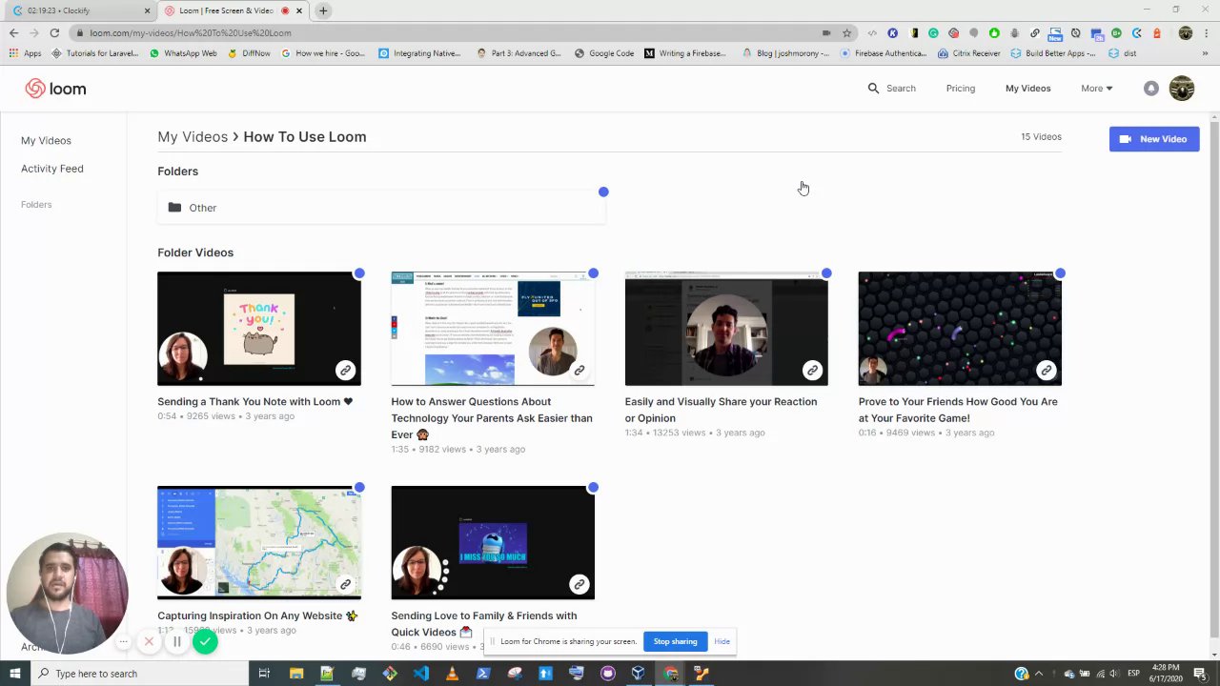Click Stop sharing button
The width and height of the screenshot is (1220, 686).
(675, 641)
